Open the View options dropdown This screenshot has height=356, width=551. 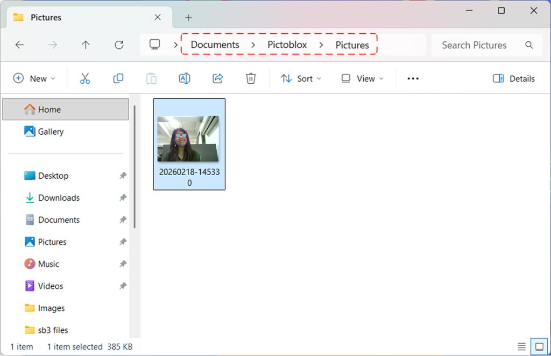pyautogui.click(x=362, y=78)
